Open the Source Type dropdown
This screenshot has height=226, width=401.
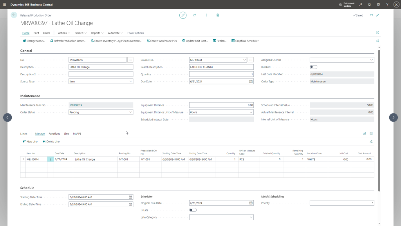coord(130,81)
